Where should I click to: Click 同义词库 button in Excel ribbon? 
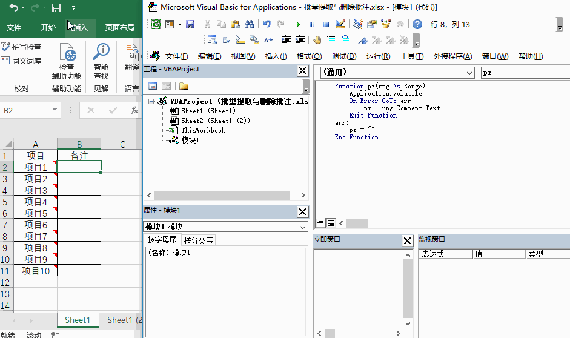click(21, 61)
